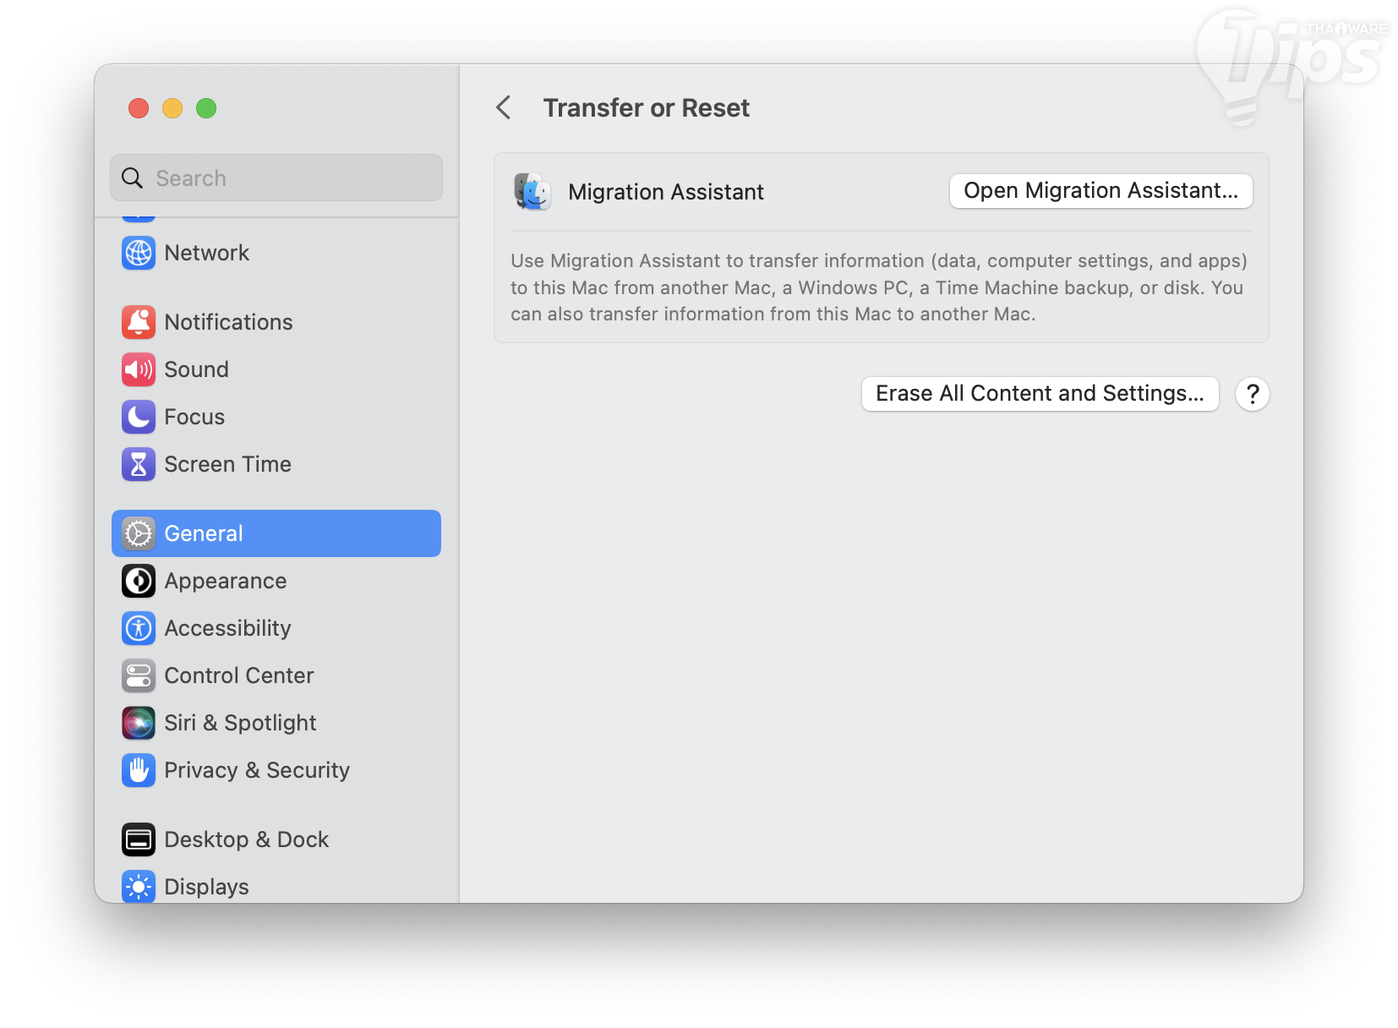
Task: Click the Siri & Spotlight icon
Action: (x=139, y=723)
